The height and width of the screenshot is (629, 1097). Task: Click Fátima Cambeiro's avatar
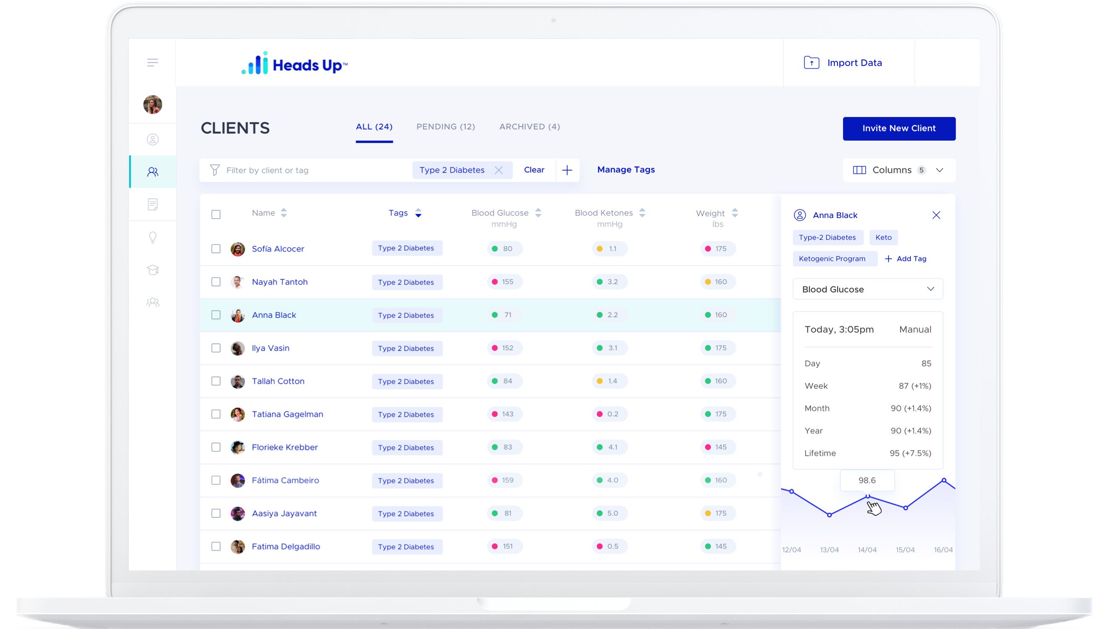click(237, 481)
